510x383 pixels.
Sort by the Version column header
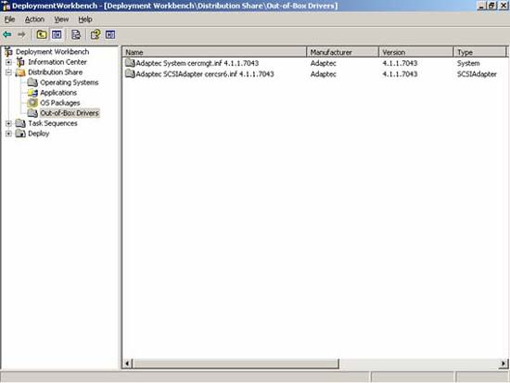click(415, 52)
